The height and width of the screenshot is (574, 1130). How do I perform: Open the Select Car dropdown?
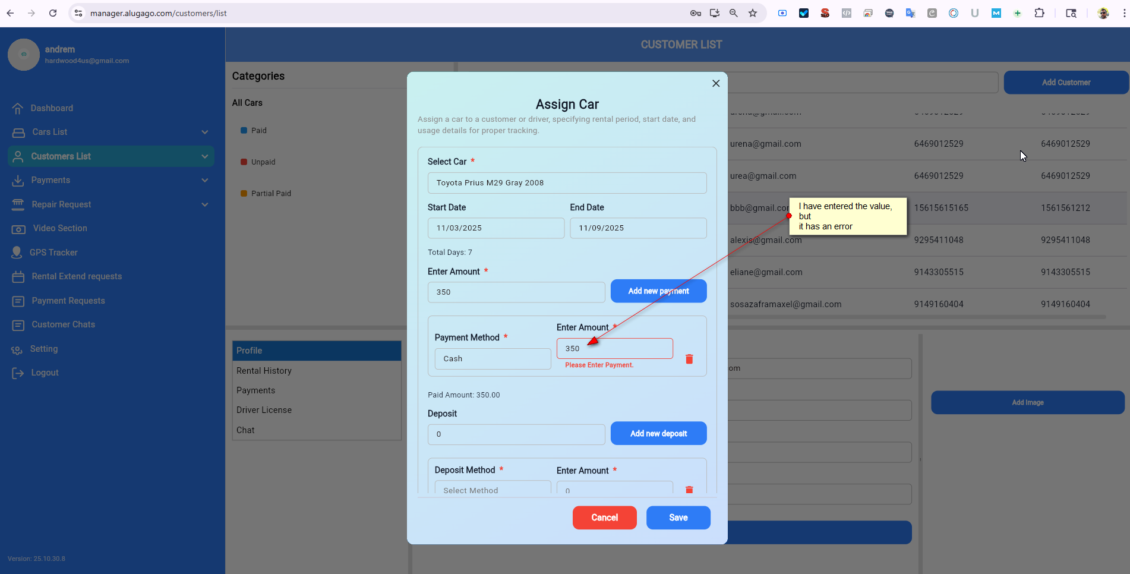click(x=567, y=183)
